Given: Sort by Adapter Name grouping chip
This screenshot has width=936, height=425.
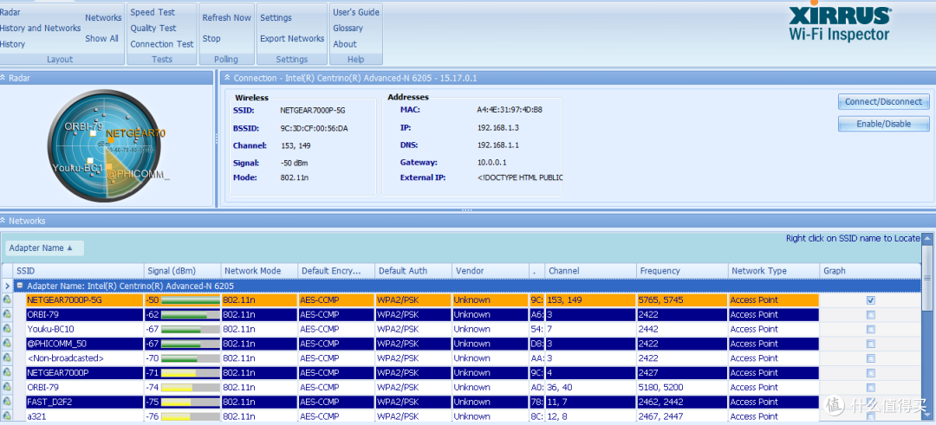Looking at the screenshot, I should coord(45,248).
